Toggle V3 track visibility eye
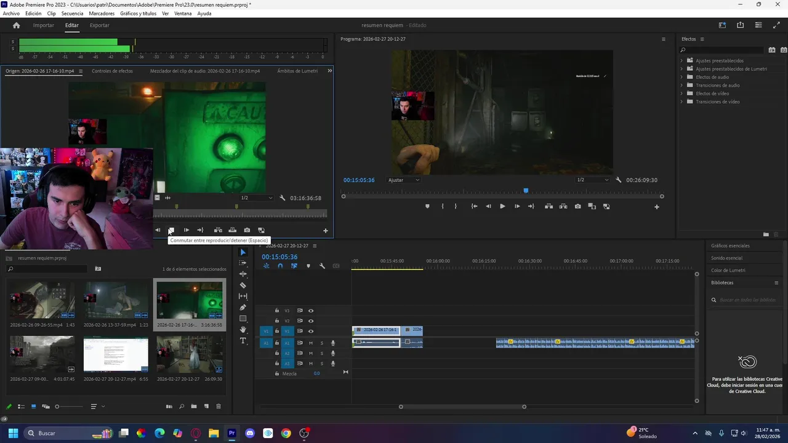Image resolution: width=788 pixels, height=443 pixels. tap(311, 311)
